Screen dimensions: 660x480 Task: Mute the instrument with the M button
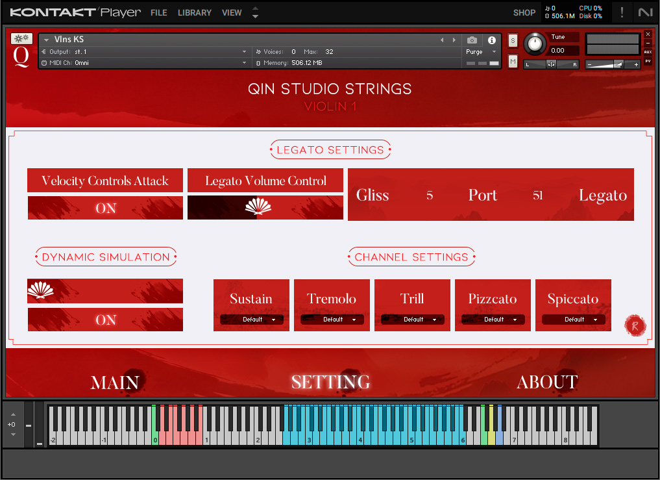(513, 62)
